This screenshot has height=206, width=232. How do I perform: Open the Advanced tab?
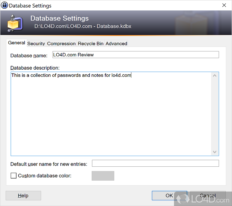(116, 44)
